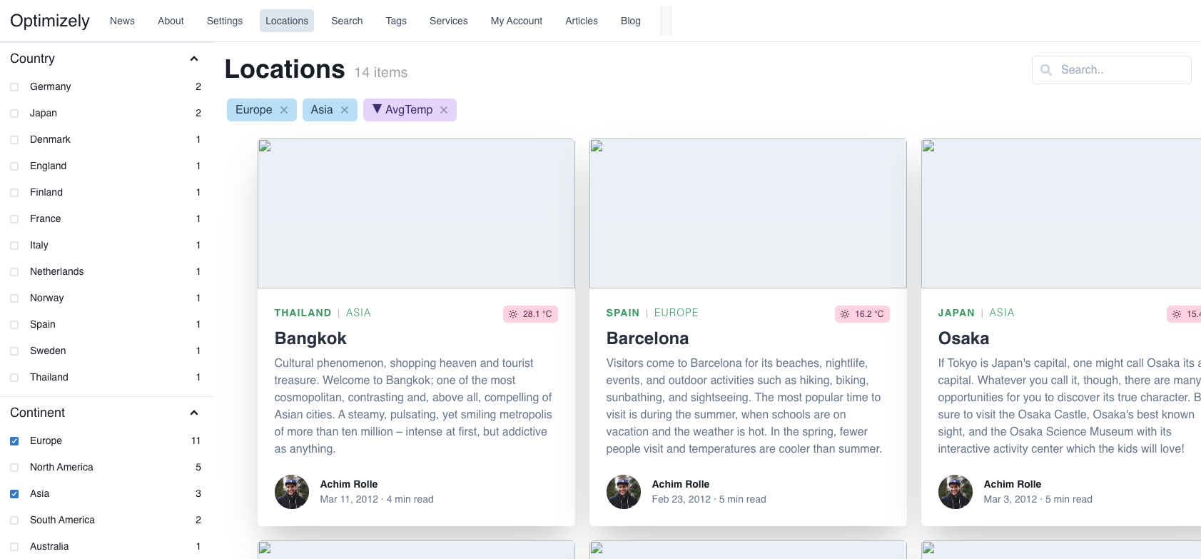Screen dimensions: 1201x559
Task: Click the search magnifier icon
Action: click(x=1046, y=70)
